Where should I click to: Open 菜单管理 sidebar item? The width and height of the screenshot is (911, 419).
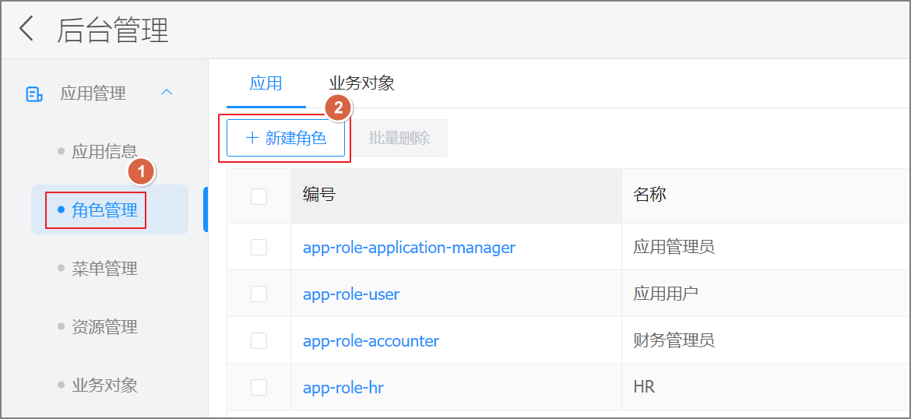tap(104, 269)
